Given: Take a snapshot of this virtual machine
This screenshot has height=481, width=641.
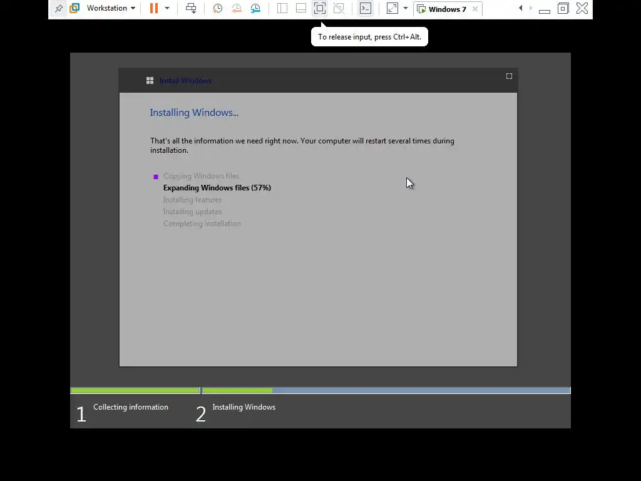Looking at the screenshot, I should [217, 8].
